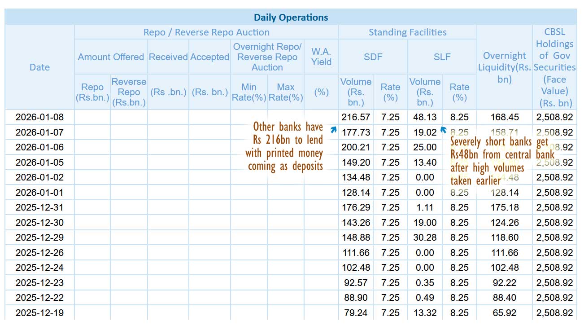Screen dimensions: 584x330
Task: Click the Repo / Reverse Repo Auction header
Action: point(206,32)
